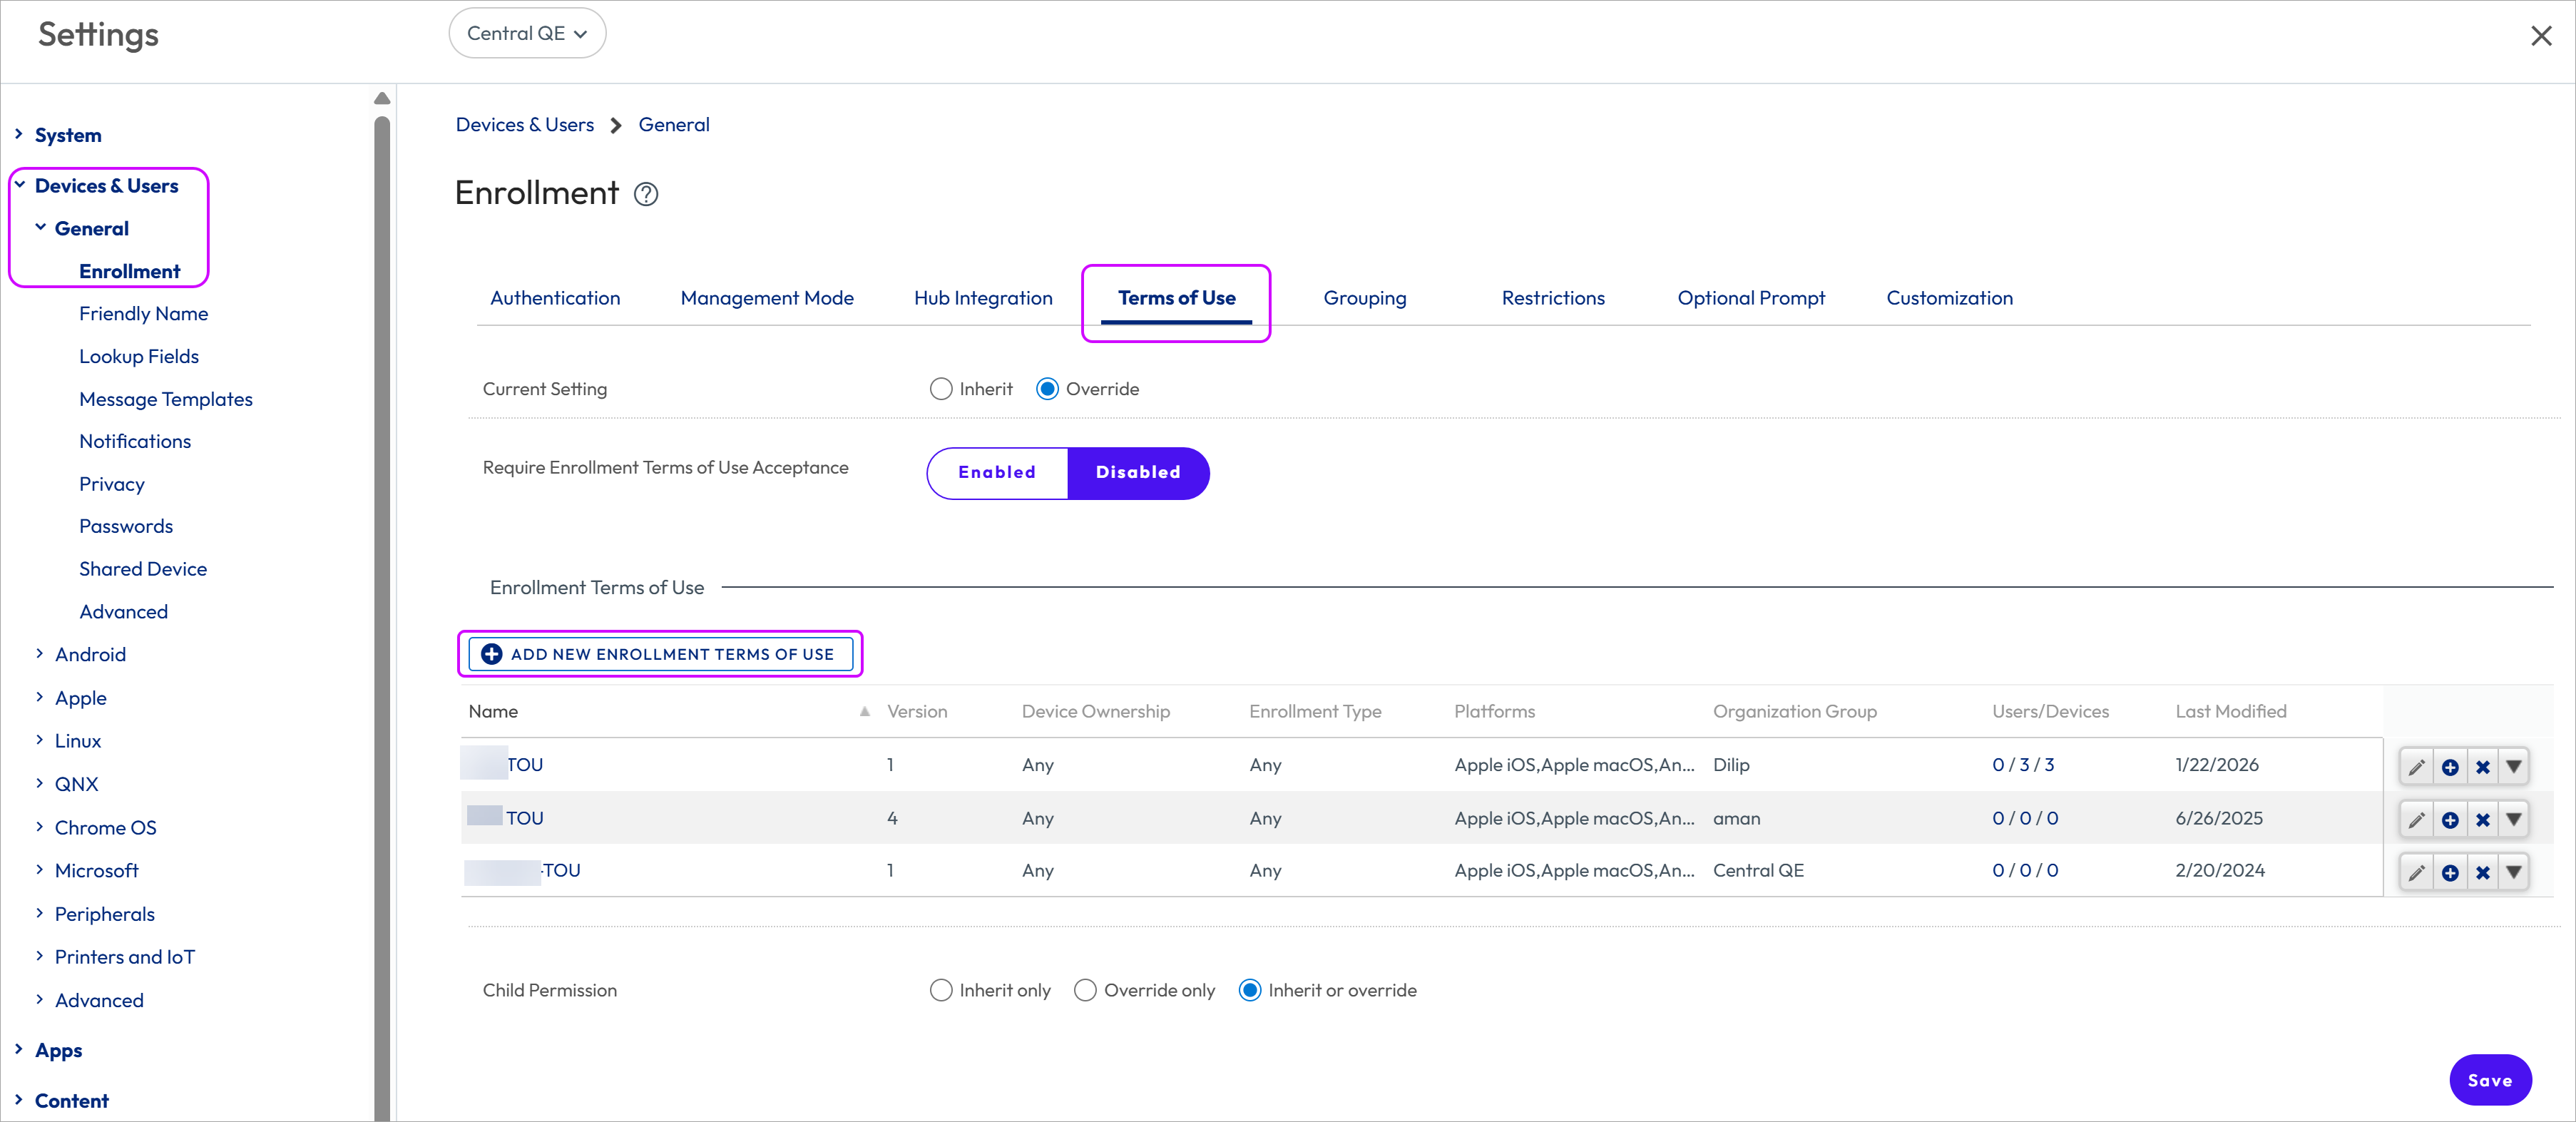Open Privacy settings
This screenshot has height=1122, width=2576.
[x=112, y=484]
